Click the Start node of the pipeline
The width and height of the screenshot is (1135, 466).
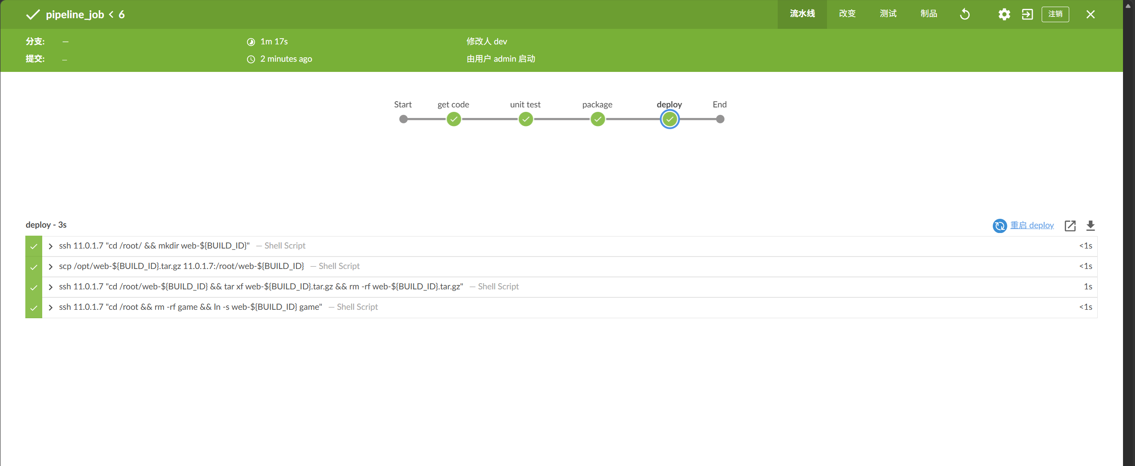[404, 119]
